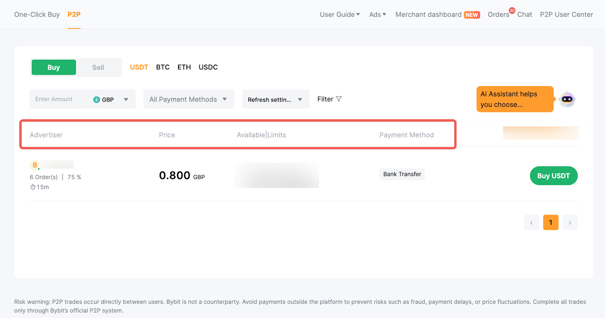Open Merchant dashboard link
This screenshot has height=318, width=605.
(428, 14)
